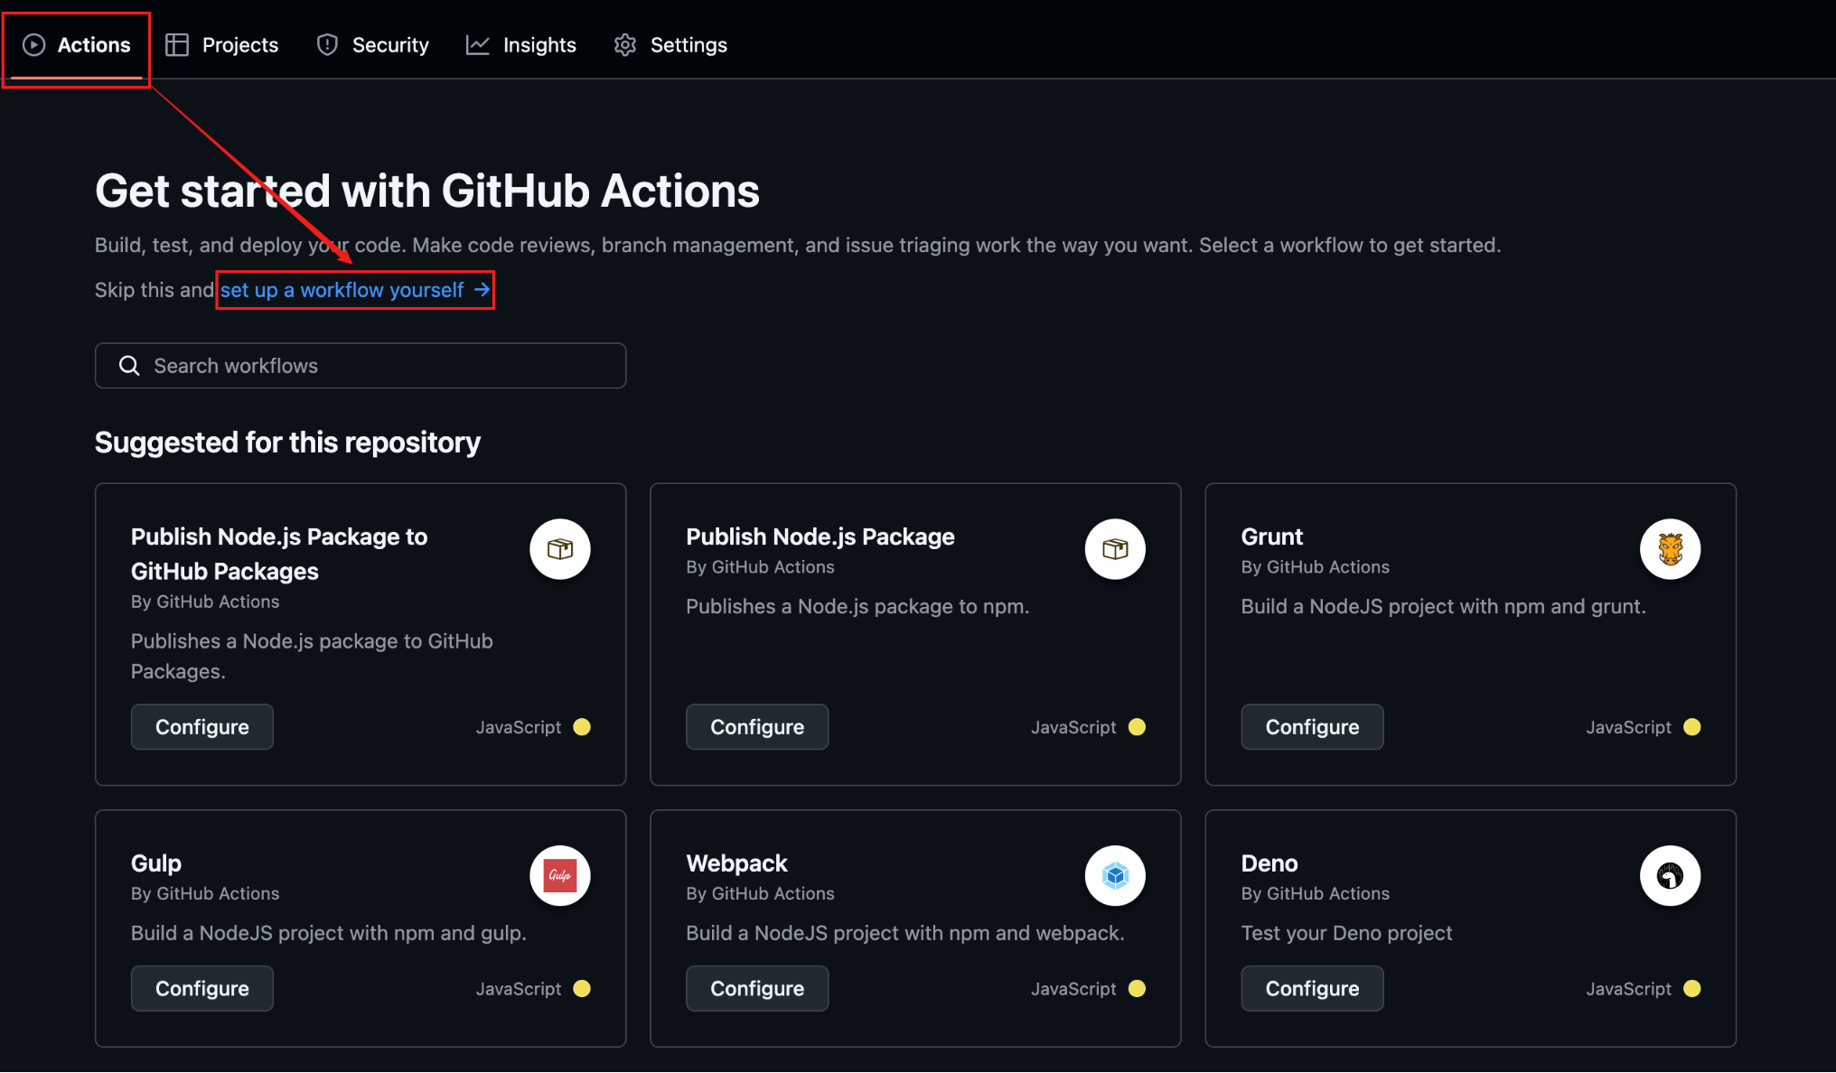The width and height of the screenshot is (1836, 1073).
Task: Configure the Publish Node.js Package workflow
Action: (x=756, y=725)
